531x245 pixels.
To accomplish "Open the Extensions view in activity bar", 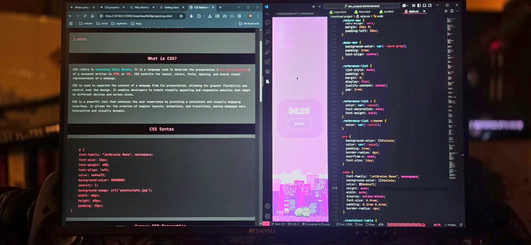I will click(267, 61).
